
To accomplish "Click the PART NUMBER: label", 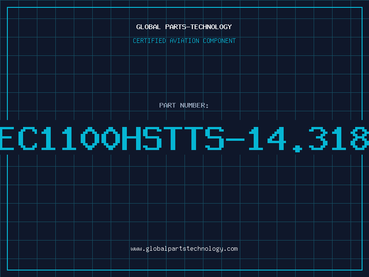I will pos(184,105).
